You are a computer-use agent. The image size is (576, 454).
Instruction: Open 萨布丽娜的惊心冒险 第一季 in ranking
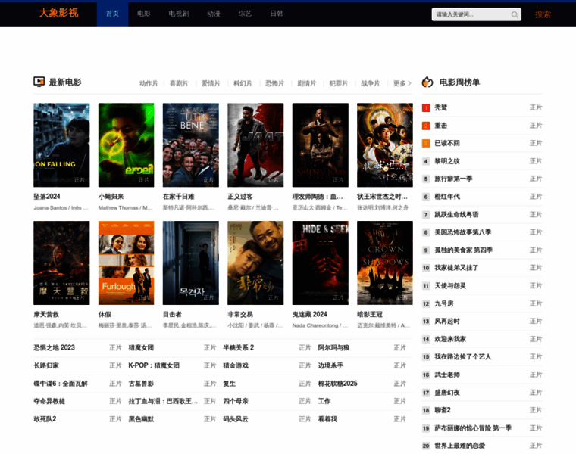(473, 428)
